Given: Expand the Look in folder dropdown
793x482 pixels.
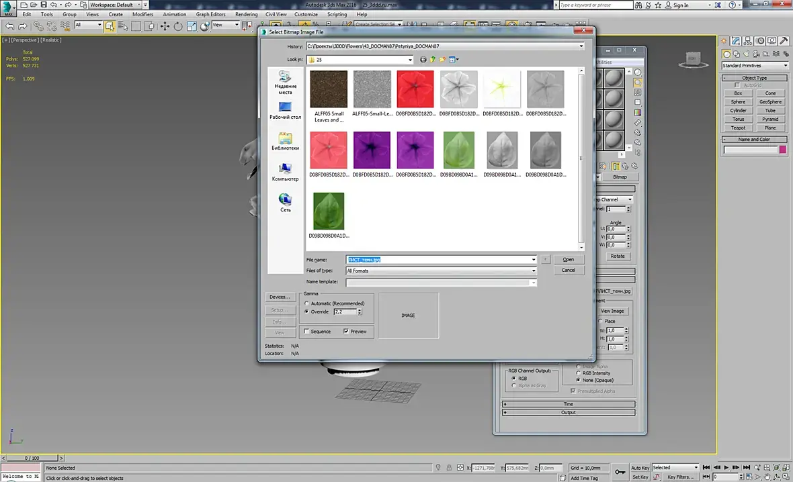Looking at the screenshot, I should point(409,60).
